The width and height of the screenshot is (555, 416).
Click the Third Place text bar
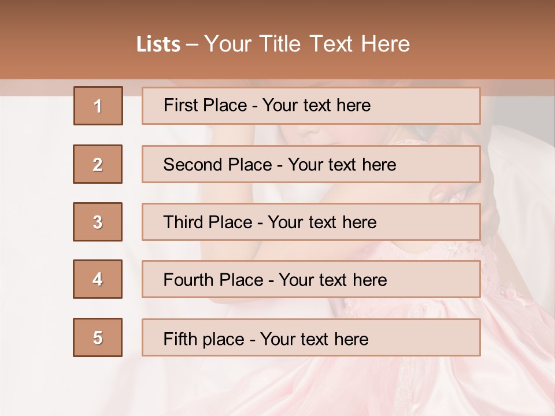pos(311,222)
